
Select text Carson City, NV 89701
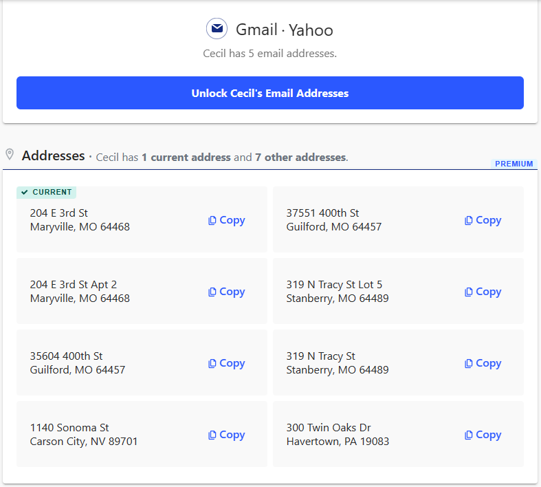click(83, 442)
